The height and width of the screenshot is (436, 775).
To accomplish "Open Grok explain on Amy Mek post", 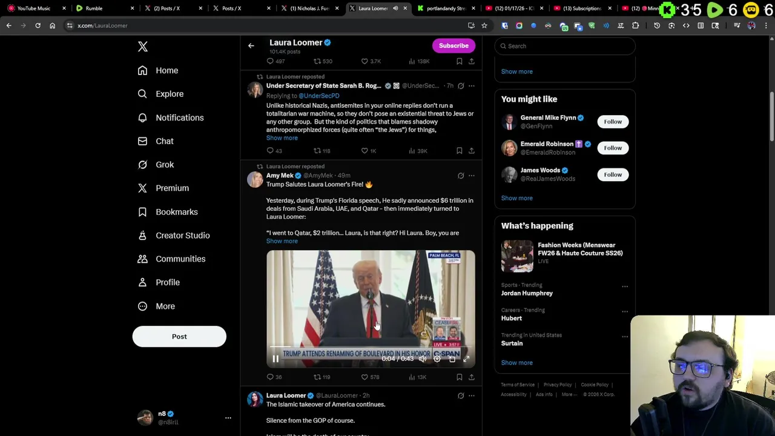I will [x=461, y=176].
